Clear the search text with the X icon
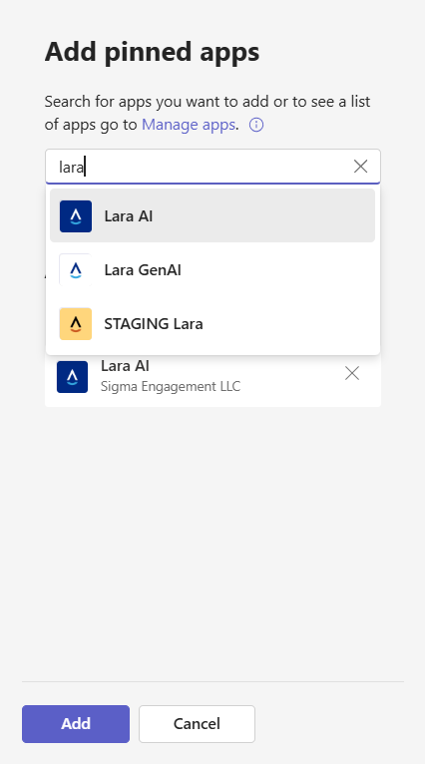Image resolution: width=425 pixels, height=764 pixels. click(x=361, y=167)
